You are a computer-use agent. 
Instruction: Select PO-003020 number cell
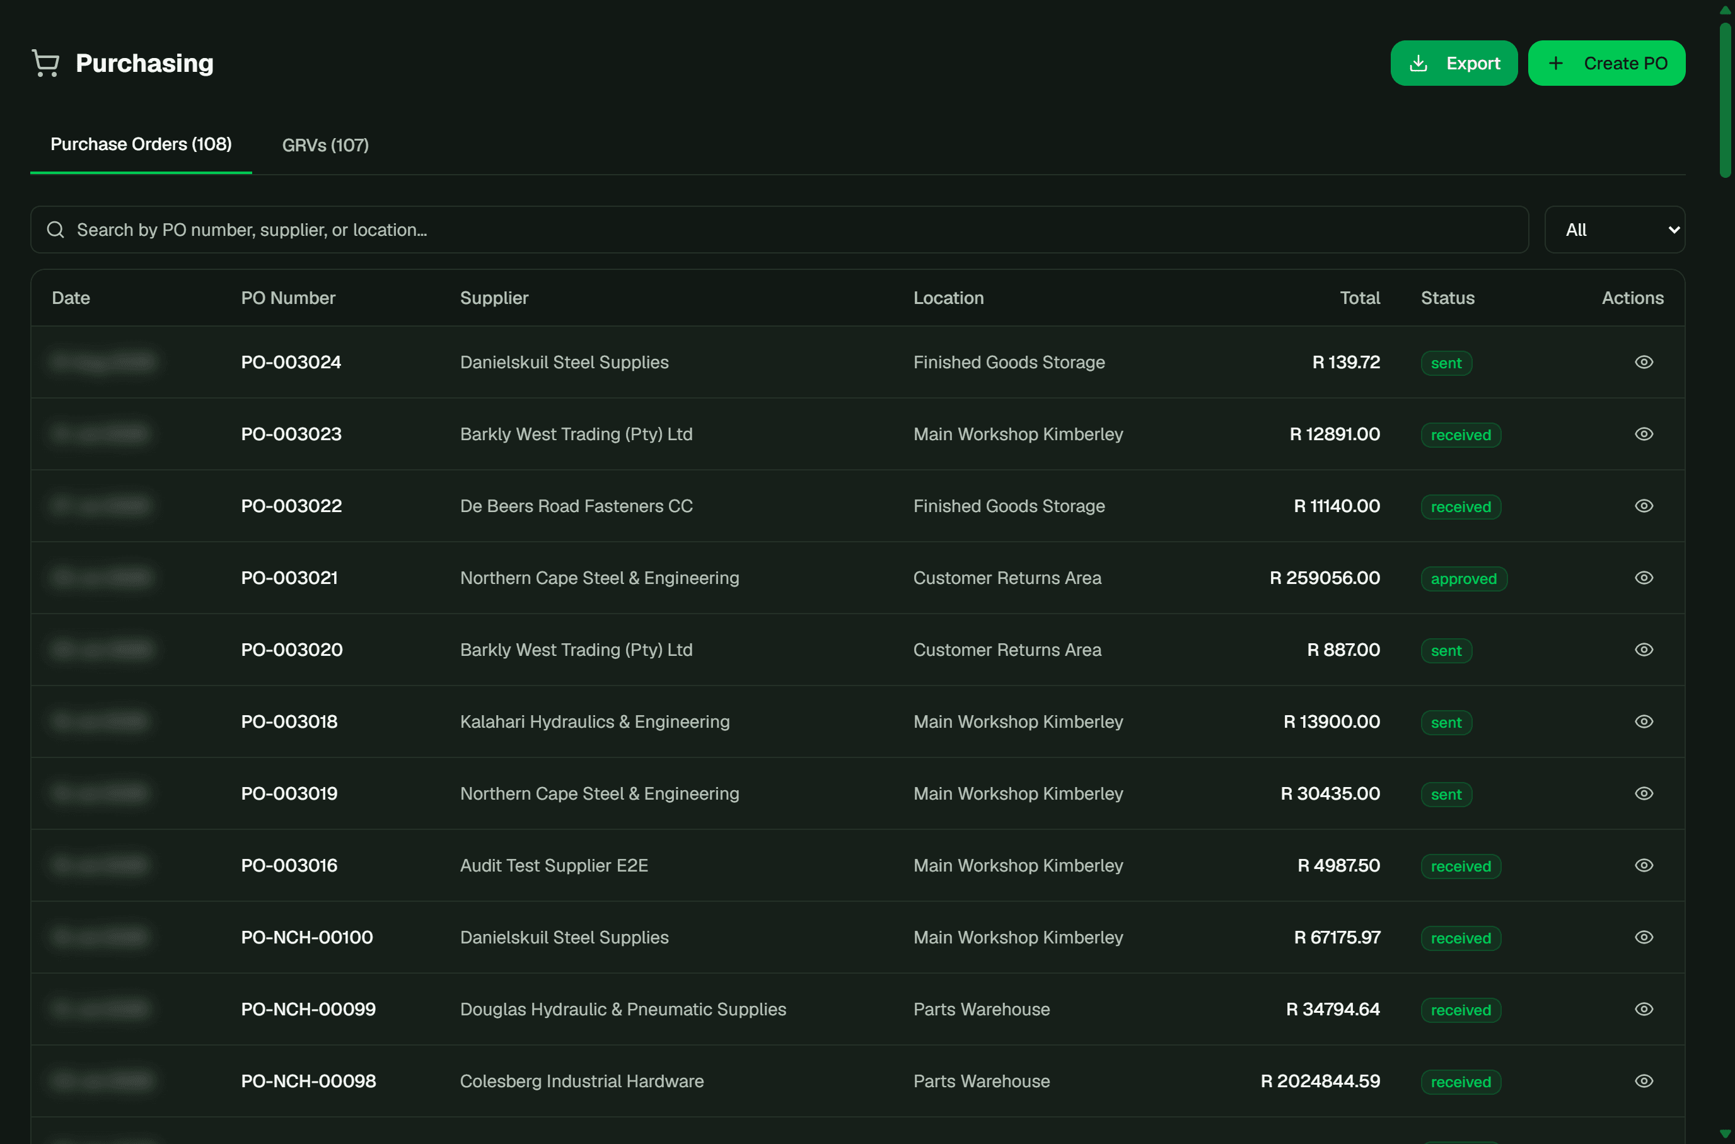(x=292, y=650)
